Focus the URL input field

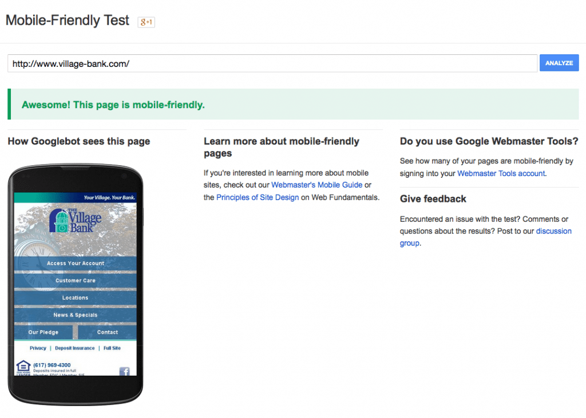tap(272, 63)
